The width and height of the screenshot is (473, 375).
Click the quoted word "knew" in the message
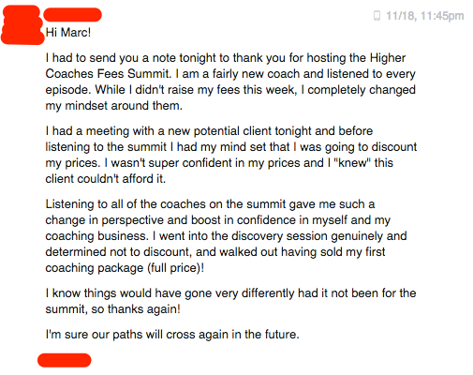click(x=352, y=163)
